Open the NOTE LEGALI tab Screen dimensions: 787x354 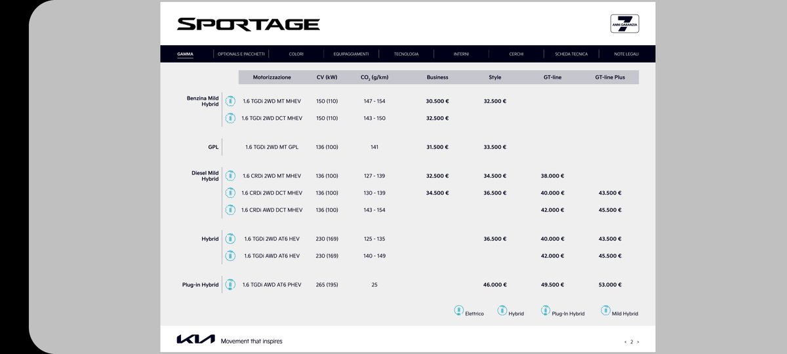point(626,54)
